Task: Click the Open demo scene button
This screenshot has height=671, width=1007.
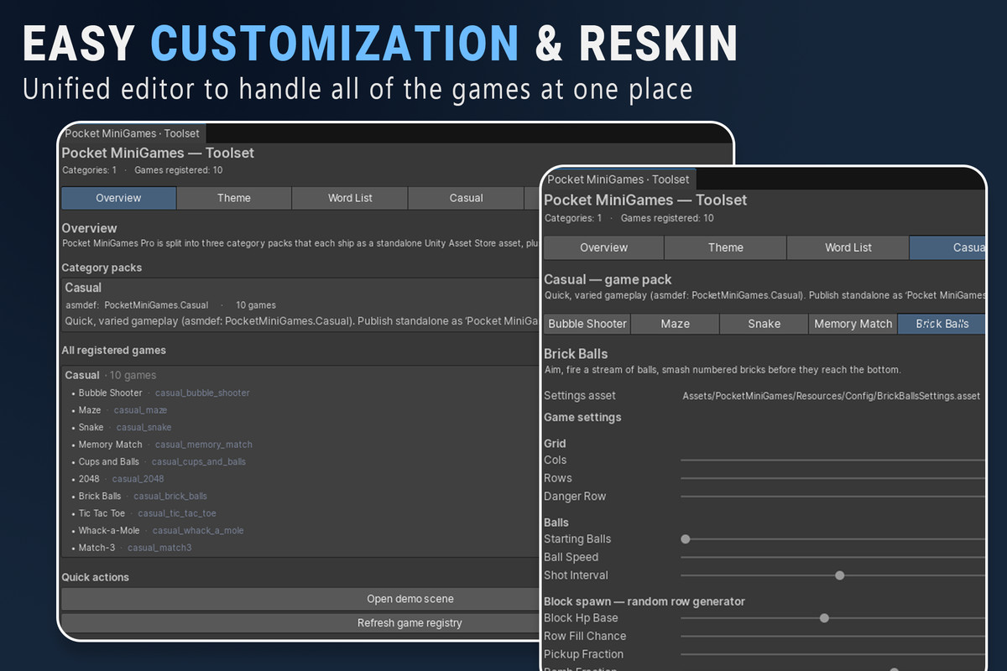Action: tap(410, 599)
